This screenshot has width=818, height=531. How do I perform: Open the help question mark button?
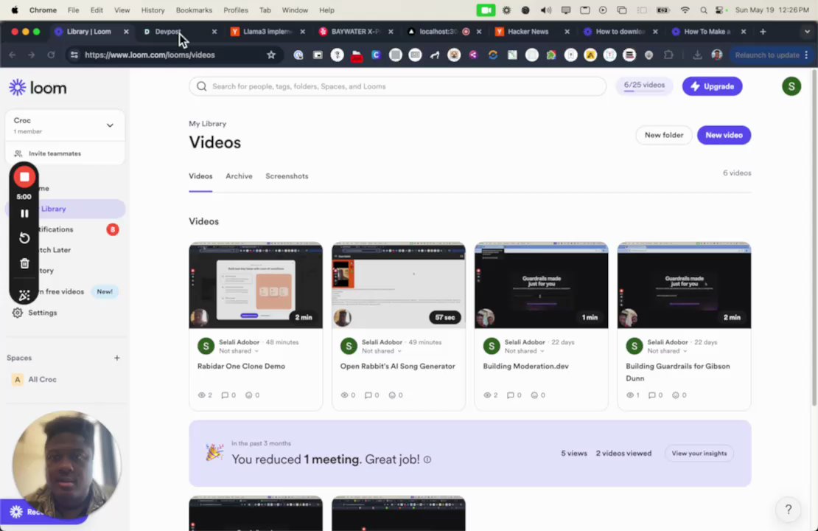tap(789, 509)
